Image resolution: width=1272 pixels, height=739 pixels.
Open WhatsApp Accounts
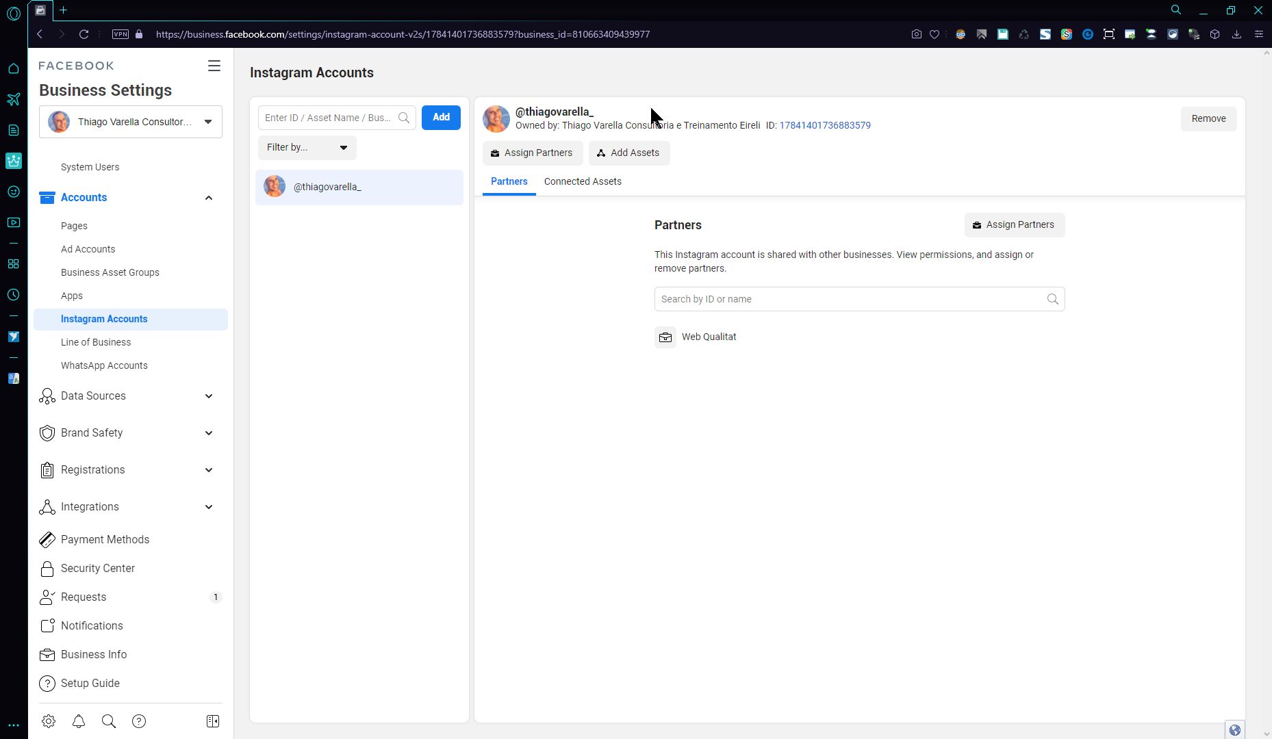104,366
